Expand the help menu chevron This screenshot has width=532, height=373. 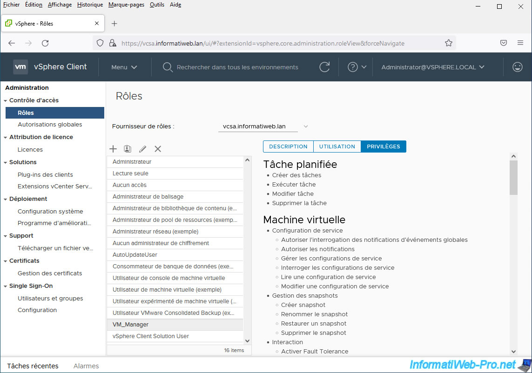(364, 67)
